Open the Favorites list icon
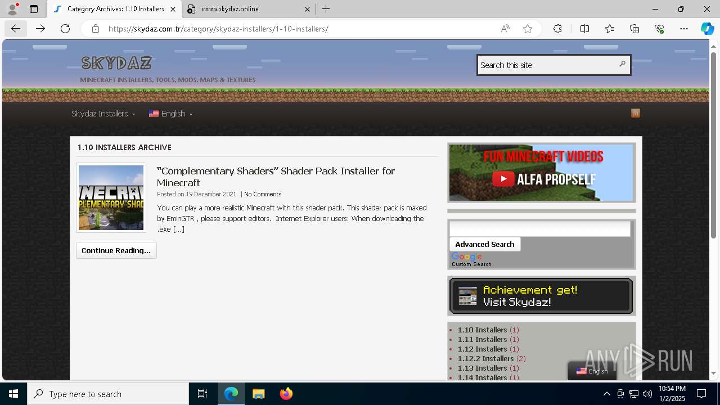The width and height of the screenshot is (720, 405). click(x=610, y=29)
